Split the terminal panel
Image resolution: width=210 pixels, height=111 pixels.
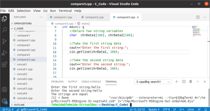point(184,82)
